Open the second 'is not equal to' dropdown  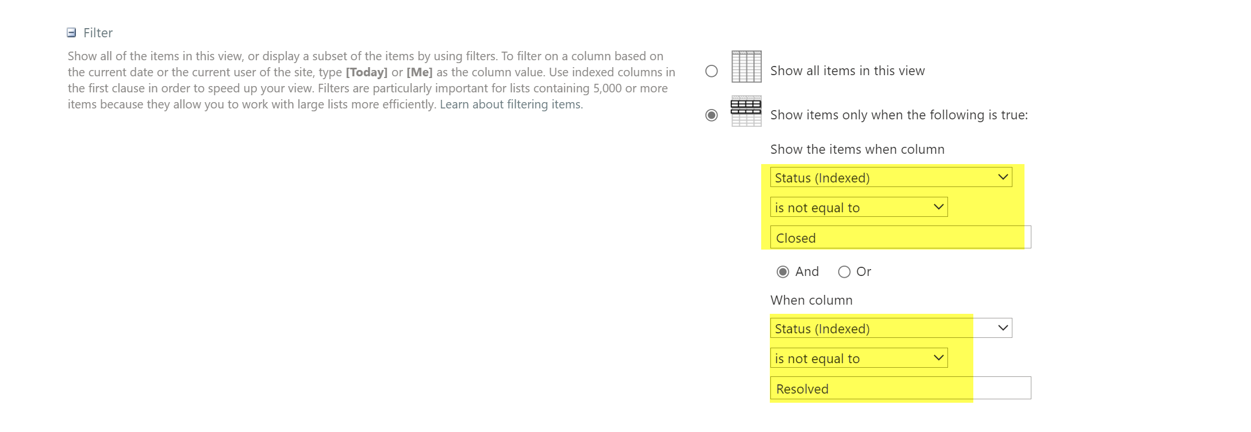pyautogui.click(x=858, y=359)
